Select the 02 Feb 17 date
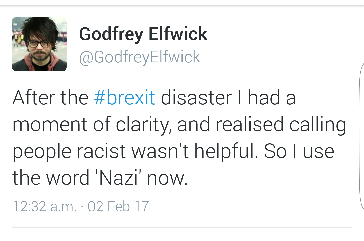Image resolution: width=364 pixels, height=241 pixels. (x=118, y=206)
